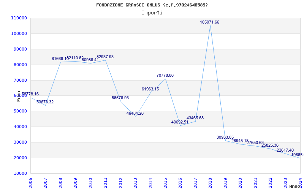Select x-axis year 2019
This screenshot has width=304, height=190.
(225, 183)
